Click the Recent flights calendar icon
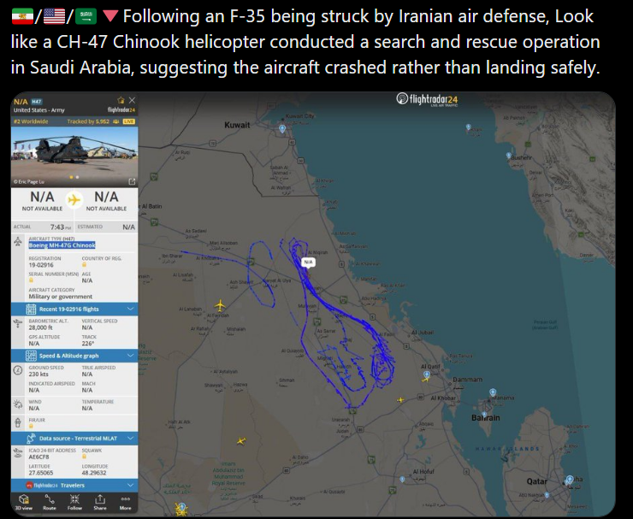 [x=31, y=310]
